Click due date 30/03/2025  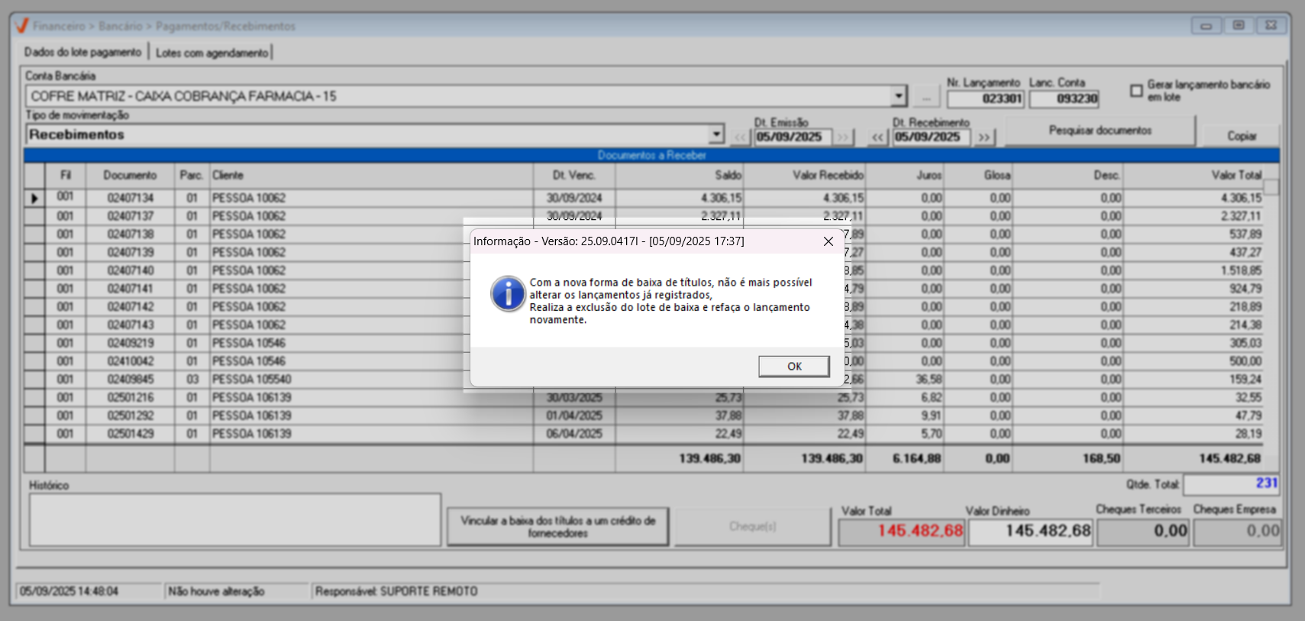pos(574,398)
